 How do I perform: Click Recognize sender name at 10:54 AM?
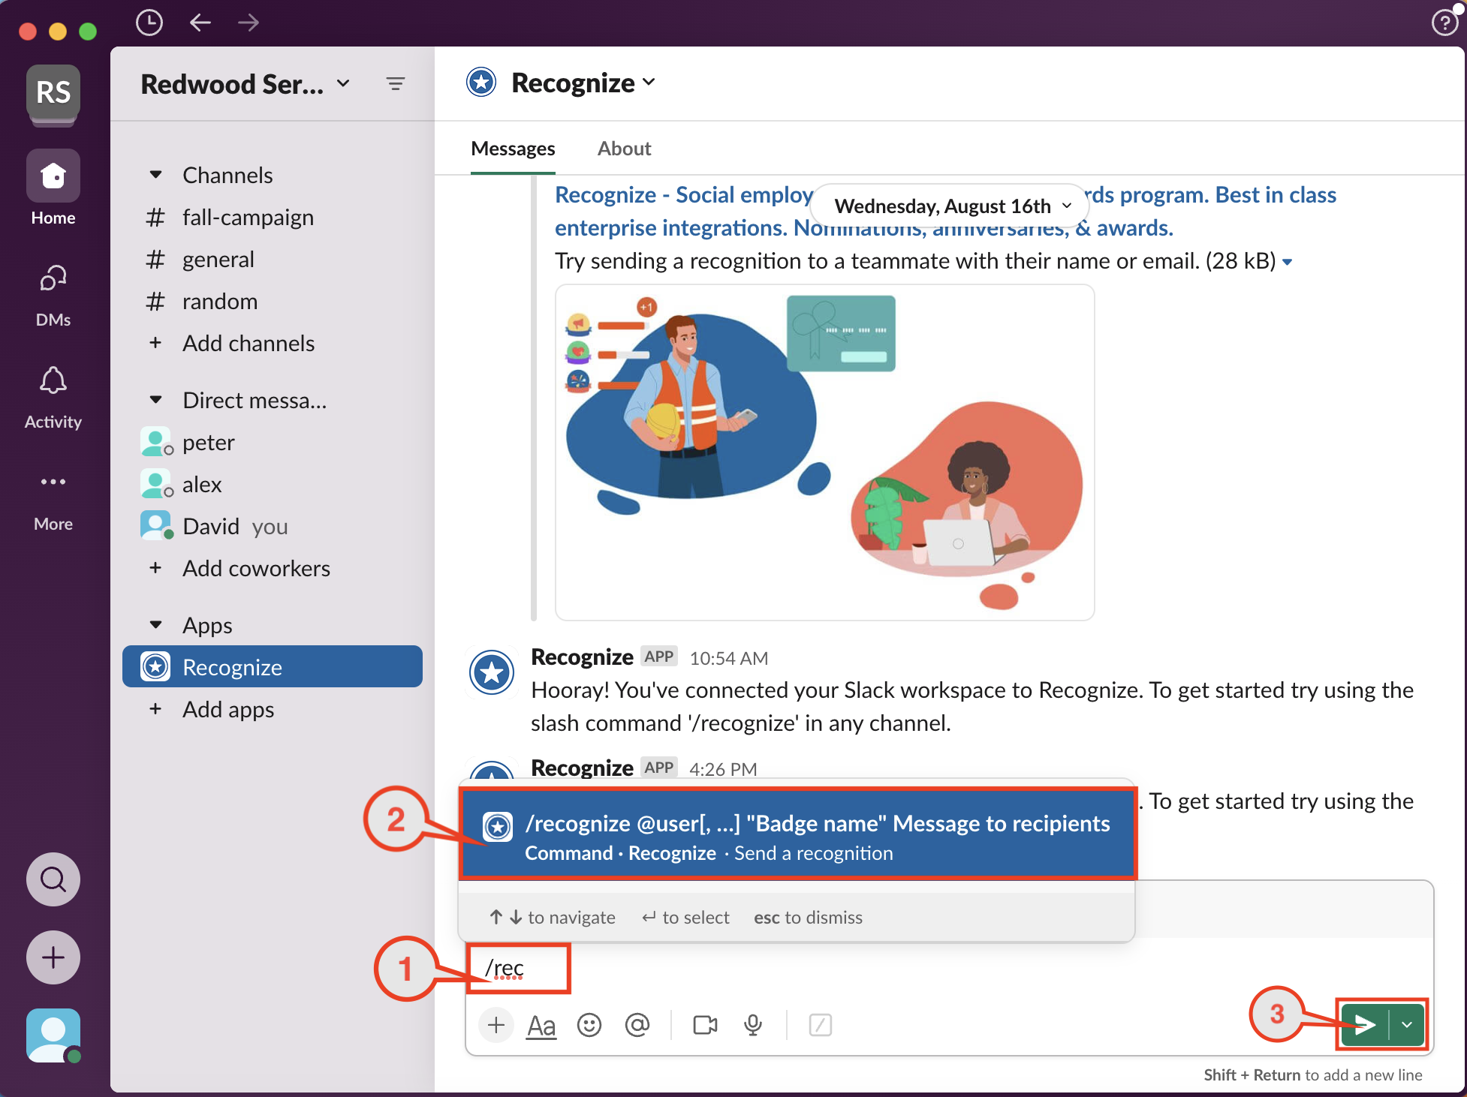tap(582, 657)
